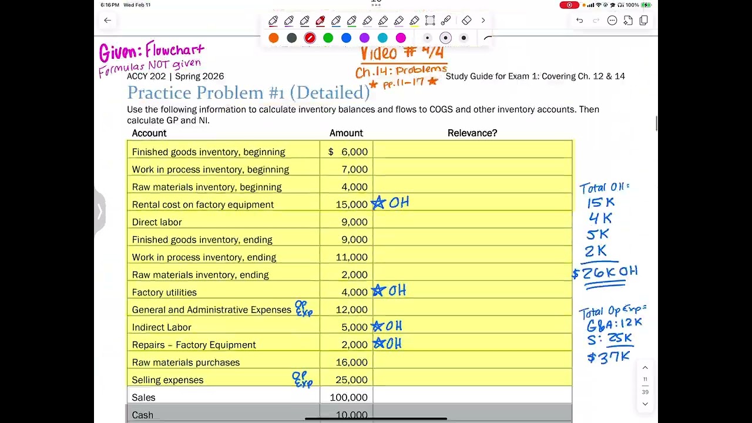Expand the left side panel handle
The width and height of the screenshot is (752, 423).
tap(100, 211)
